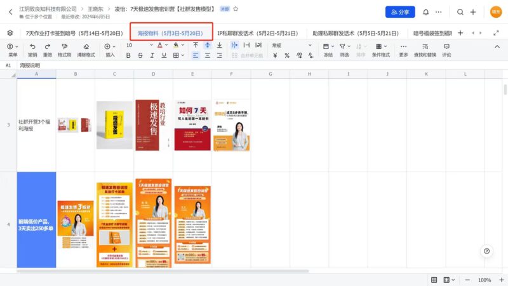Click the clear formatting (清除格式) eraser icon
This screenshot has height=286, width=508.
(x=86, y=46)
